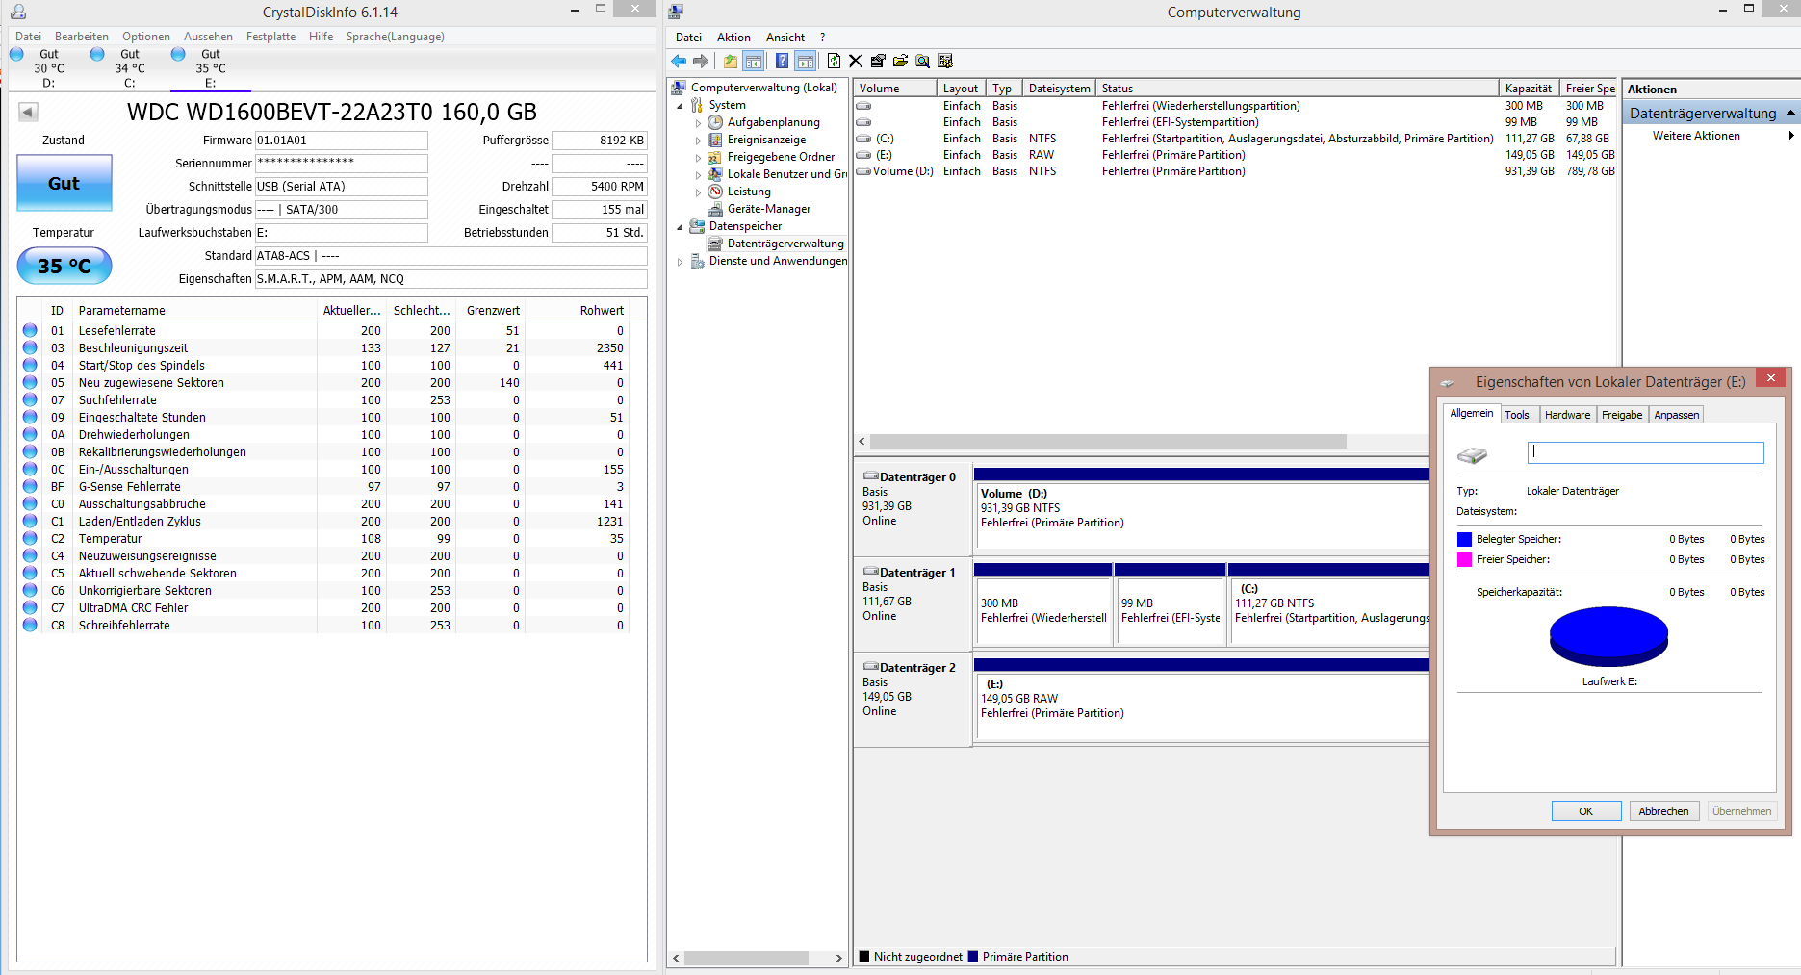Click OK in the Eigenschaften dialog
This screenshot has width=1801, height=975.
1585,811
